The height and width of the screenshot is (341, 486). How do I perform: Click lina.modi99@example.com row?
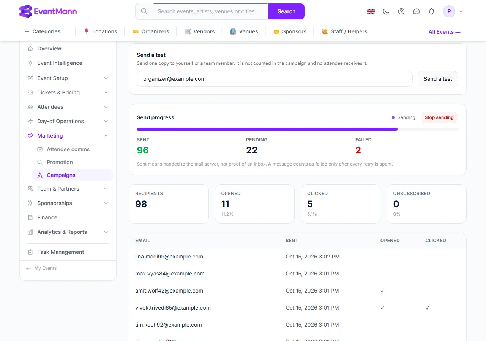tap(298, 257)
